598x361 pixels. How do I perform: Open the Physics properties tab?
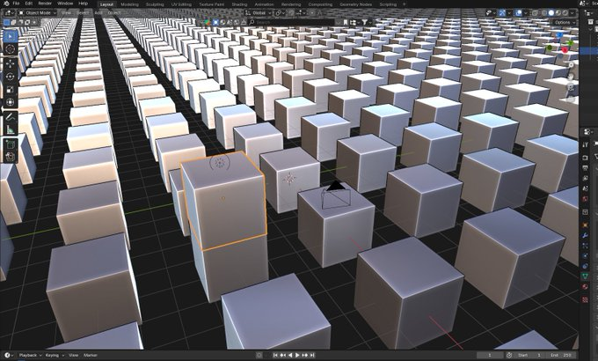point(585,255)
